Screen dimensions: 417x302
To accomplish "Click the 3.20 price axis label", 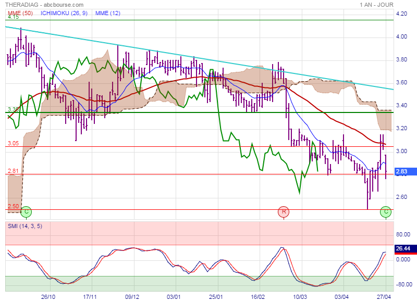I will [401, 128].
